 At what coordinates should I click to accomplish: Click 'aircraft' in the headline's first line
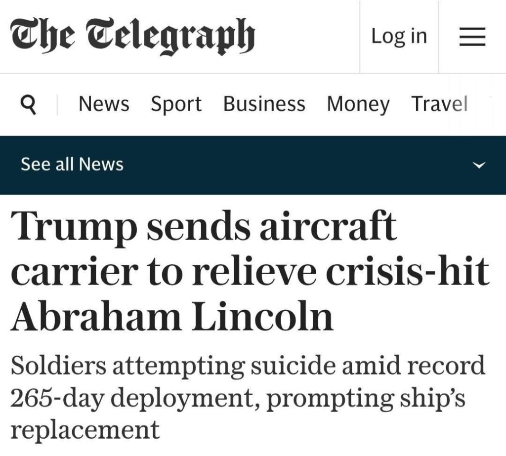point(328,225)
